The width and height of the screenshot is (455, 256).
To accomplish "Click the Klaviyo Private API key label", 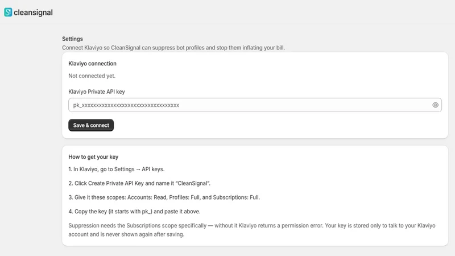I will [96, 92].
